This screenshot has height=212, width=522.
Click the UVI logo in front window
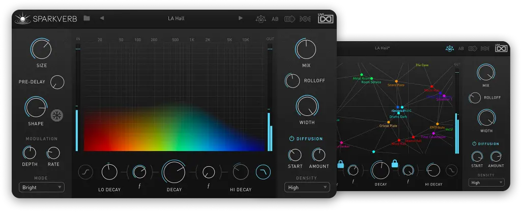[325, 18]
